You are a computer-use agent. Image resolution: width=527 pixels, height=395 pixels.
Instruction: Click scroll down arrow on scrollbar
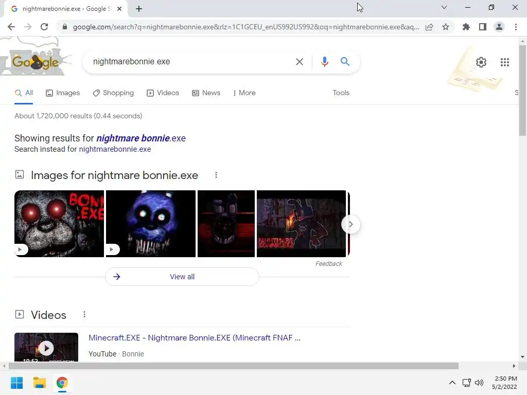pyautogui.click(x=522, y=357)
